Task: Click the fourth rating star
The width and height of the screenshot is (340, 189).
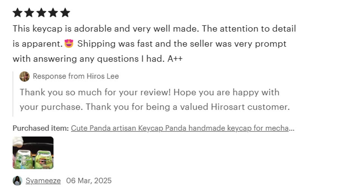Action: coord(53,12)
